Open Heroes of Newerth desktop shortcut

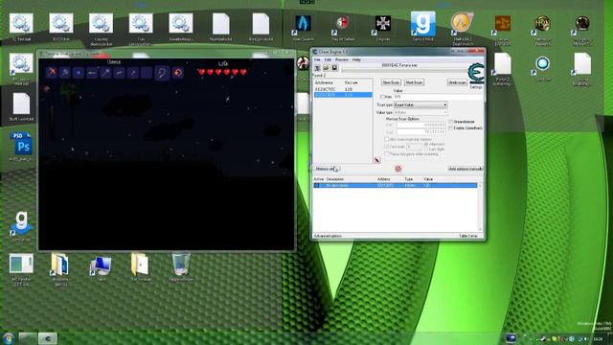pyautogui.click(x=543, y=29)
